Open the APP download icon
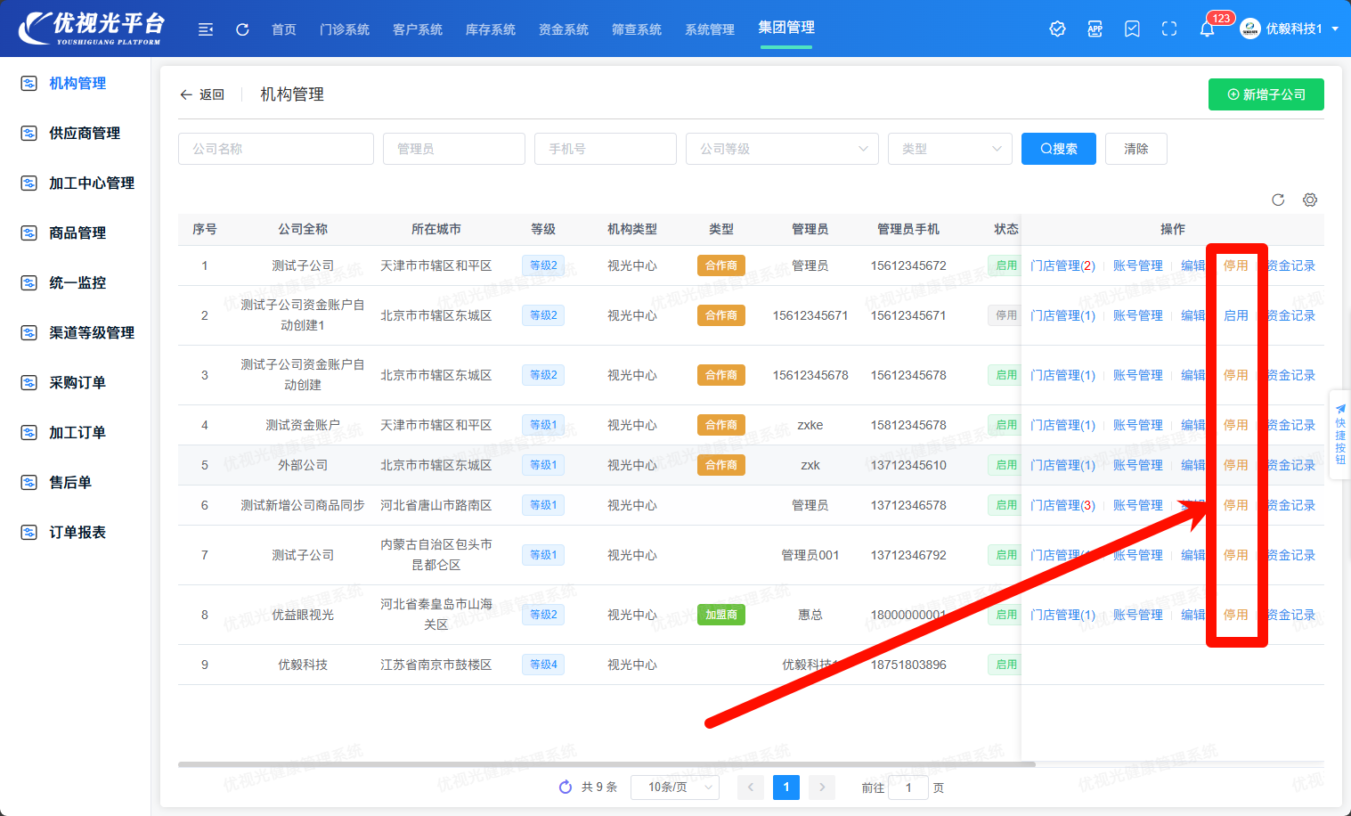Screen dimensions: 1351x816 tap(1095, 29)
